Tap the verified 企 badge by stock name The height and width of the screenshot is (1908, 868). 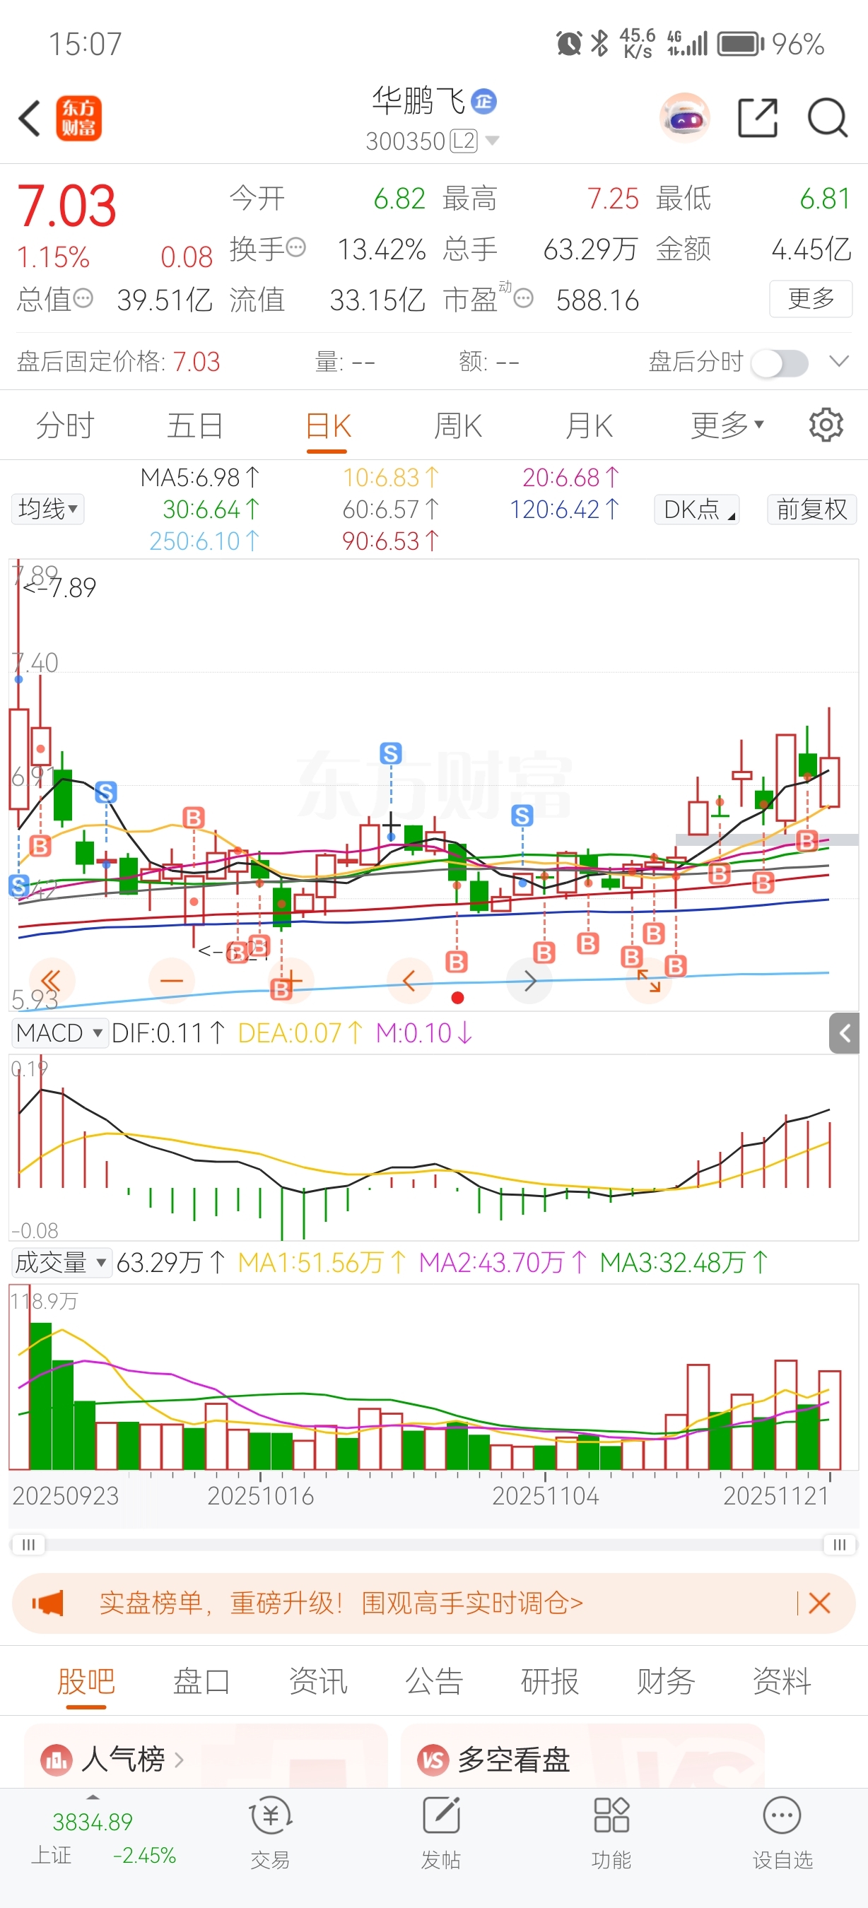point(484,102)
